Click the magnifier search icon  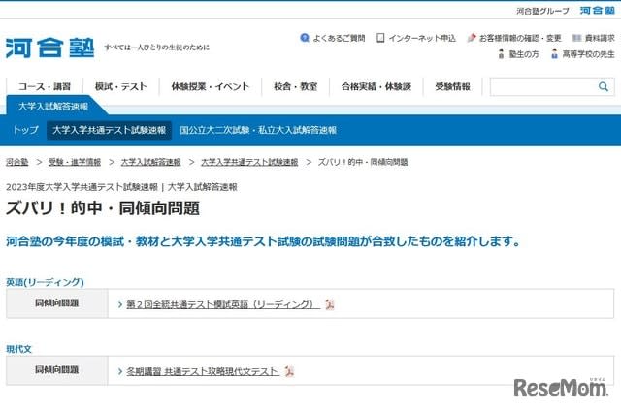[604, 86]
